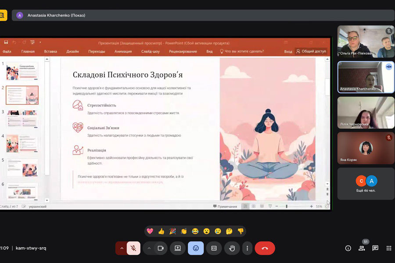Start slideshow from status bar icon
Screen dimensions: 395x263
click(270, 206)
